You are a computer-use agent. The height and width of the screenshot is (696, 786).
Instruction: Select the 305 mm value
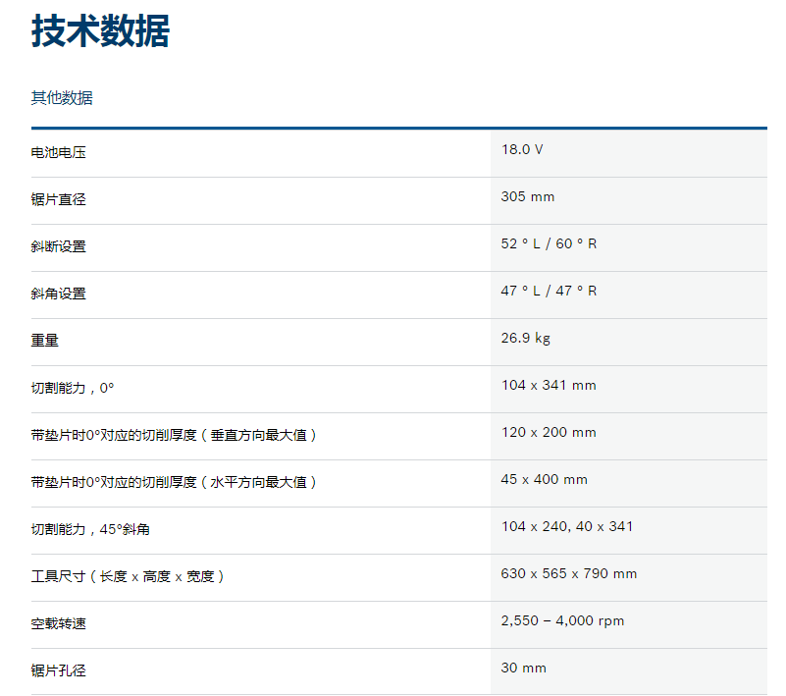527,196
